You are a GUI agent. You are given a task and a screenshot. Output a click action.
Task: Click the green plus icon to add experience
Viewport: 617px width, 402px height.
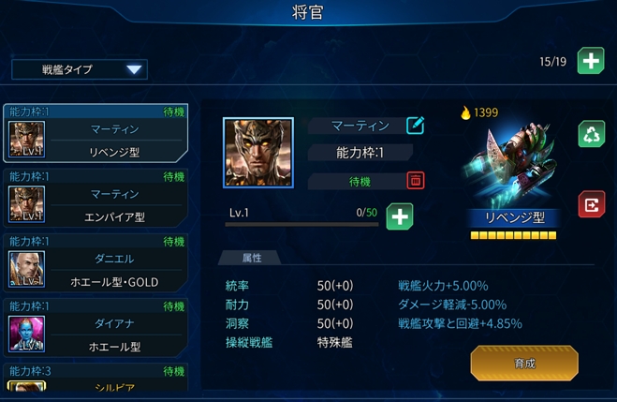[x=400, y=216]
